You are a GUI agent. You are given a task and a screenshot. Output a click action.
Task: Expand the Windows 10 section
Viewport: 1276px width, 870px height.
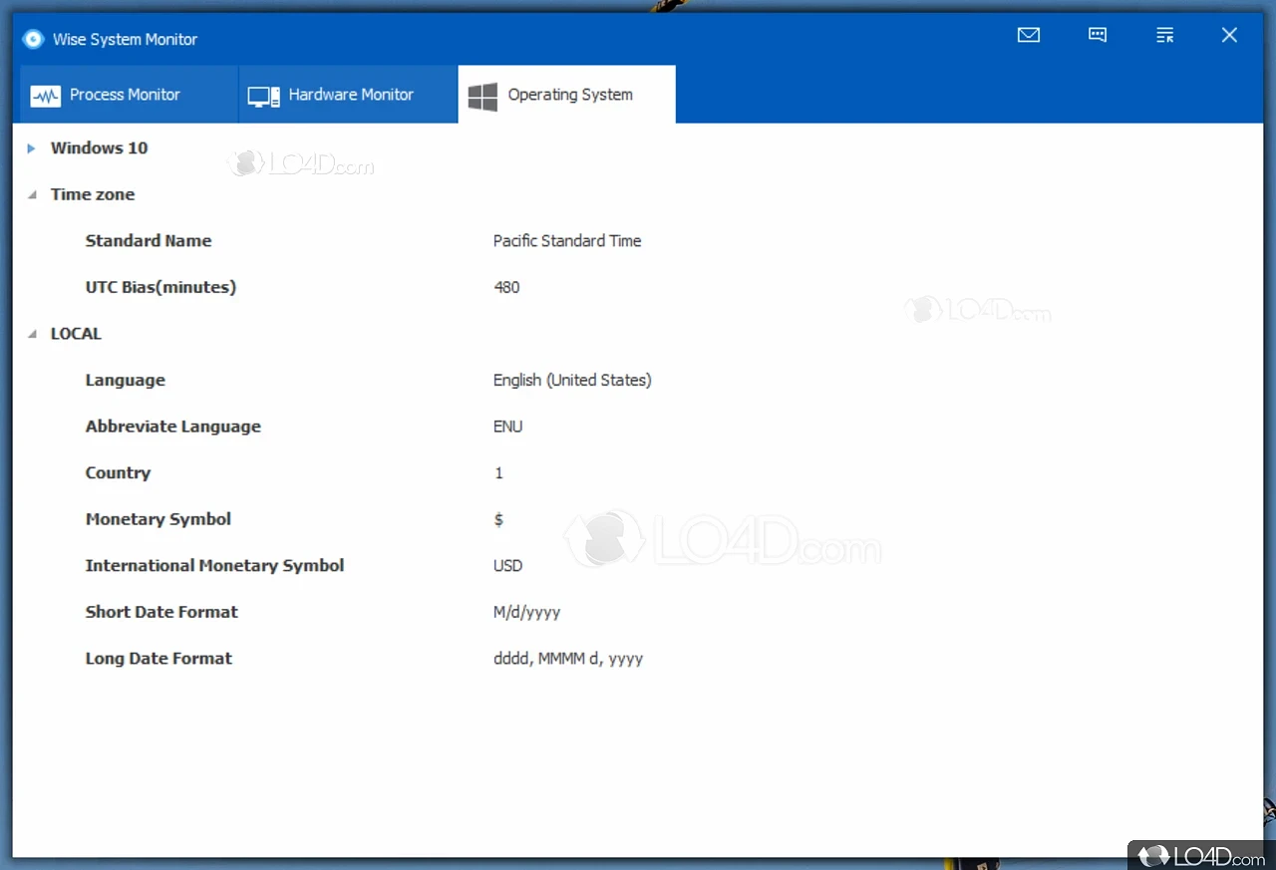point(32,148)
